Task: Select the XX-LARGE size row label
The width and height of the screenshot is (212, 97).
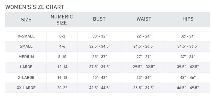Action: point(26,88)
